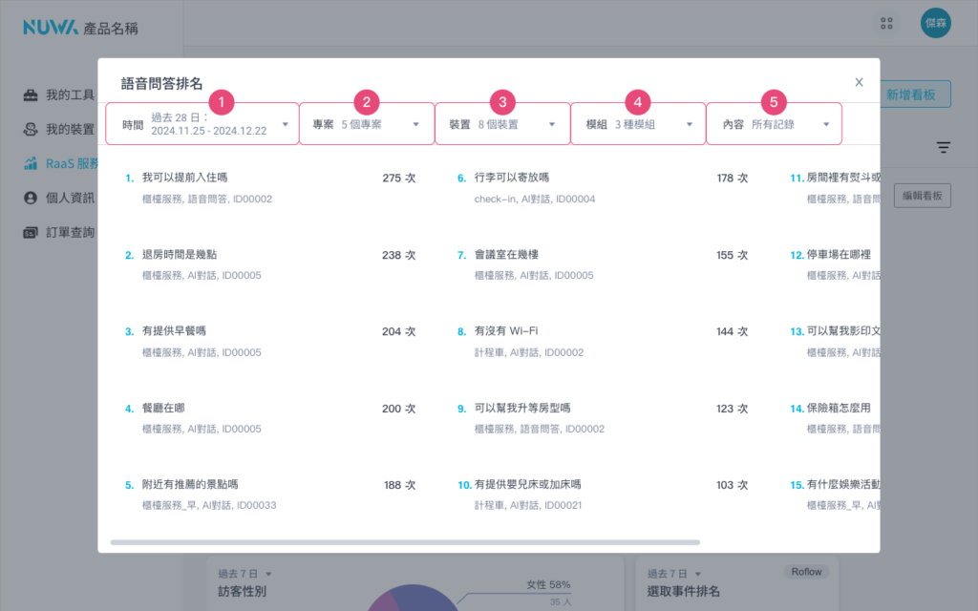Click tags 櫃檯服務_早, AI對話, ID00033
The width and height of the screenshot is (978, 611).
(x=209, y=506)
